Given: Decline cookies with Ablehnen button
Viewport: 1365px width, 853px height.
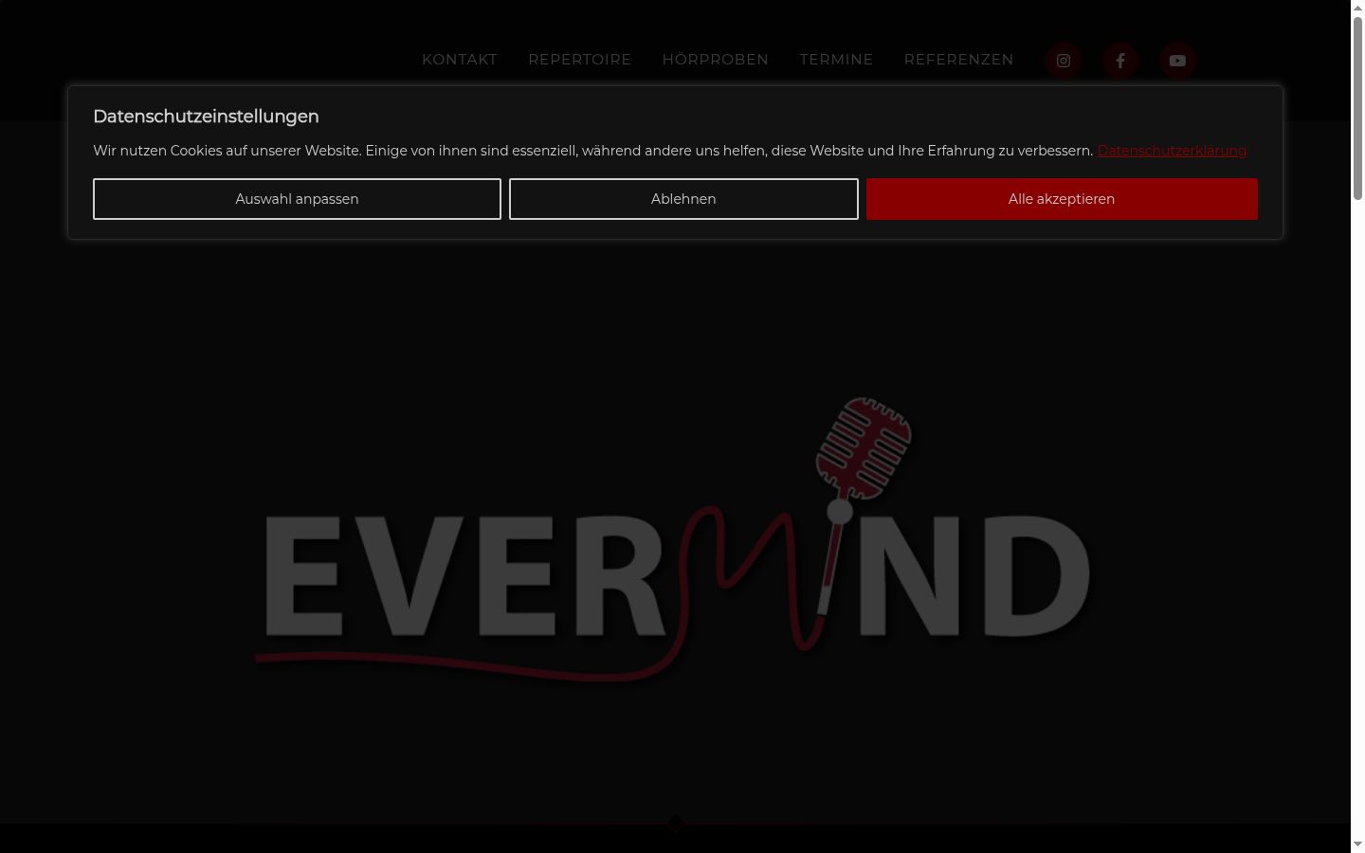Looking at the screenshot, I should (x=683, y=199).
